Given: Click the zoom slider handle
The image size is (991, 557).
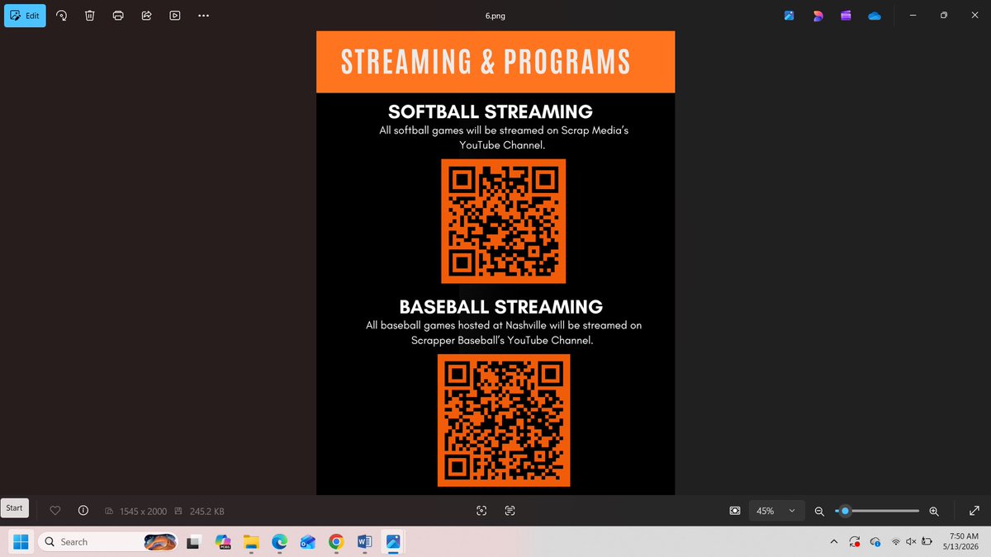Looking at the screenshot, I should click(845, 511).
